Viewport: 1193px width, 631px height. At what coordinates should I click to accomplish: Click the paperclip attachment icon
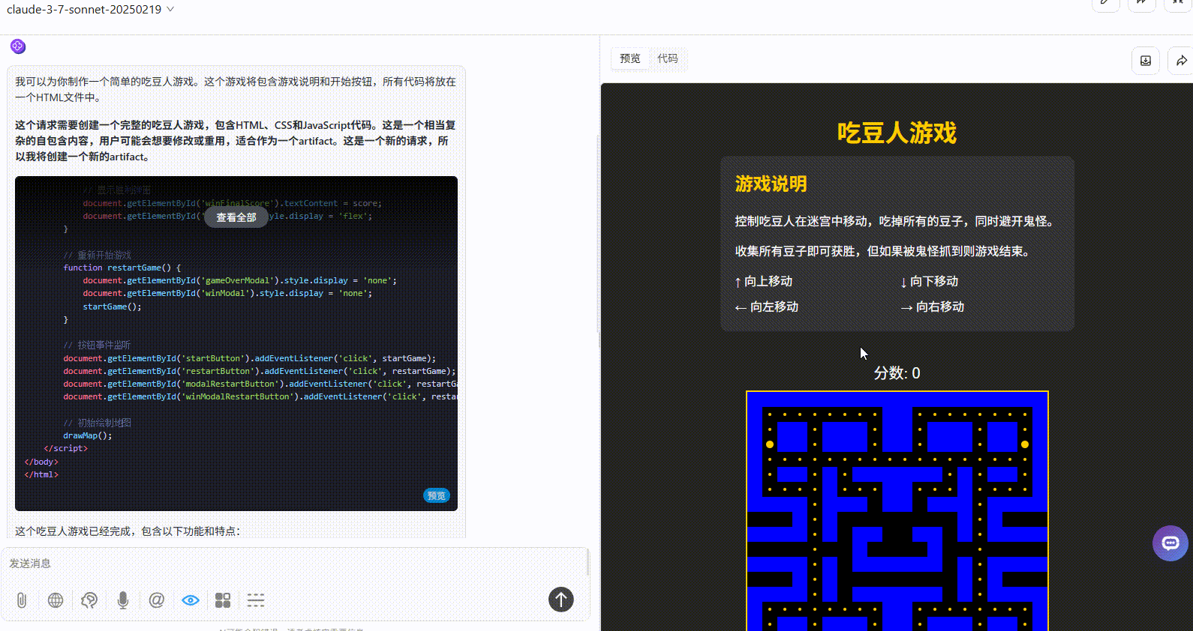pyautogui.click(x=22, y=600)
